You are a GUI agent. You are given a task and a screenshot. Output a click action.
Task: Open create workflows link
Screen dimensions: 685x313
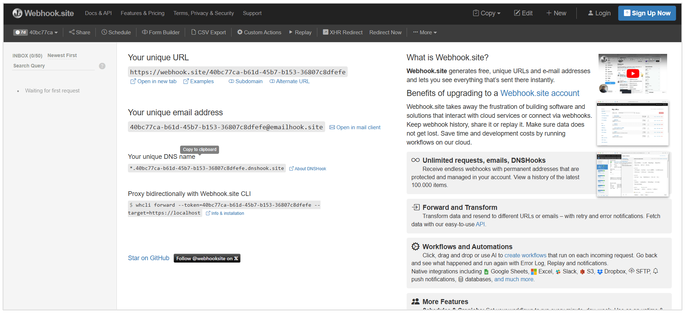[x=525, y=256]
